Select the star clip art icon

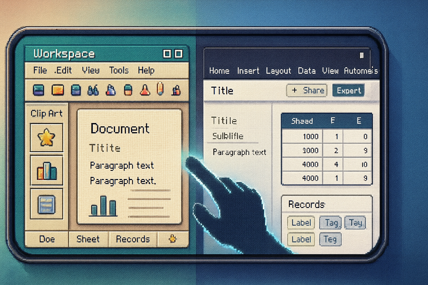tap(46, 137)
